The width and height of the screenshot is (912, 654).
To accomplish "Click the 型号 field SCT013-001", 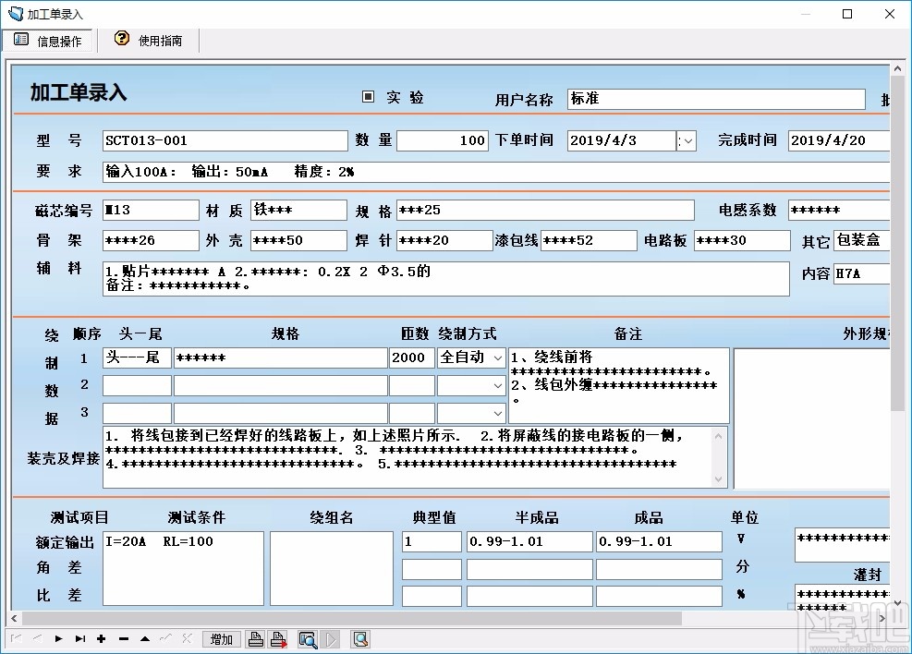I will click(225, 140).
